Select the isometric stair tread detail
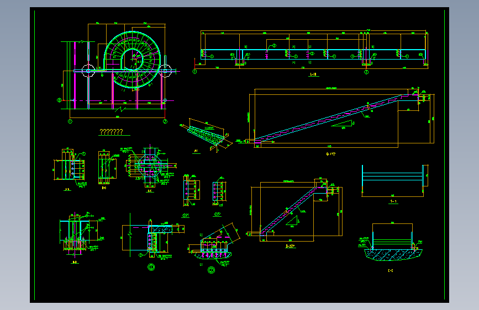This screenshot has height=310, width=479. [x=206, y=134]
